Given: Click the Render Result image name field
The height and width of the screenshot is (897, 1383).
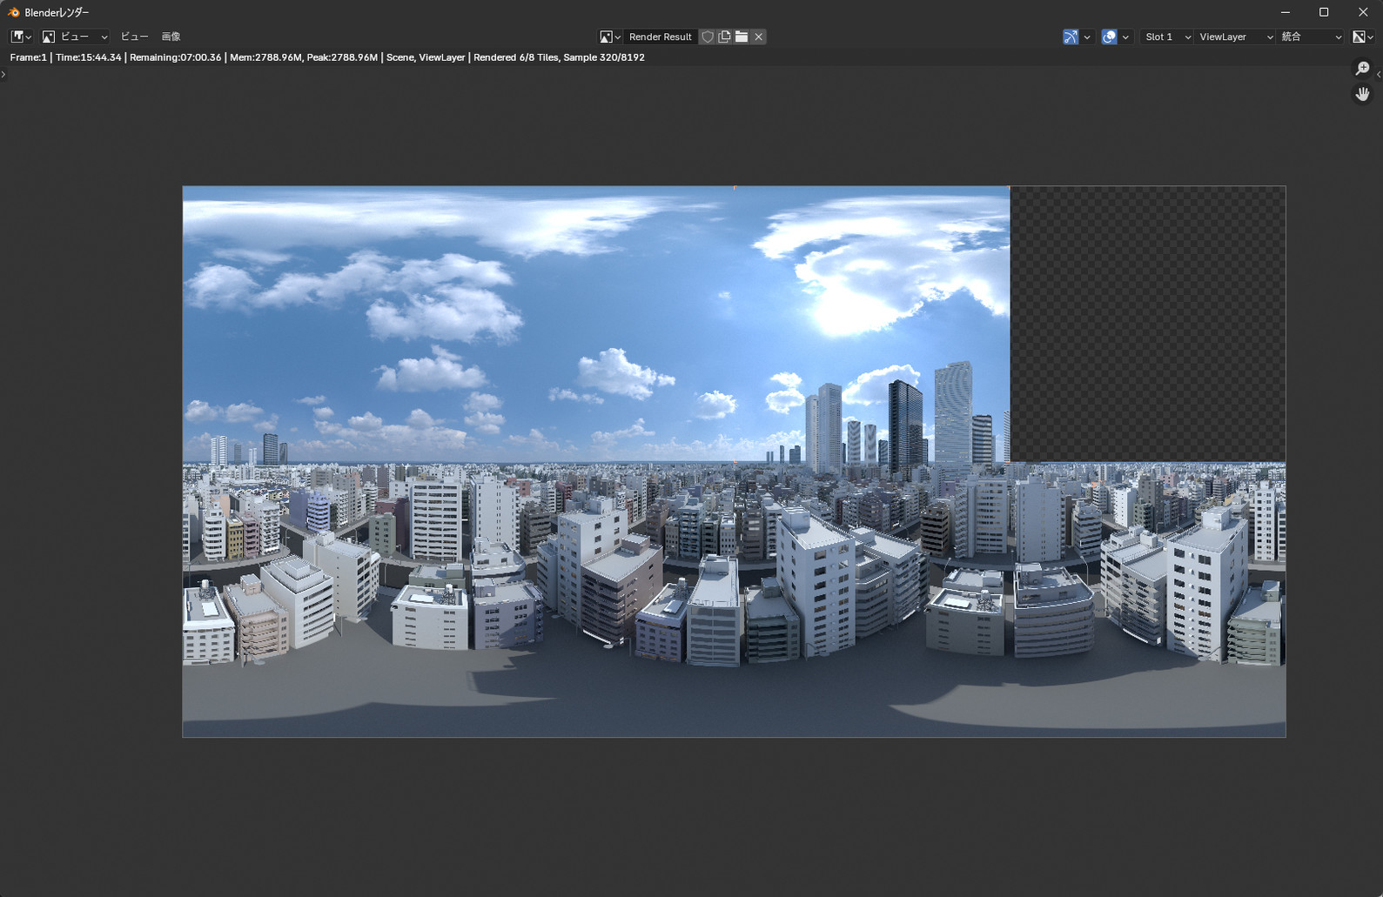Looking at the screenshot, I should (660, 37).
